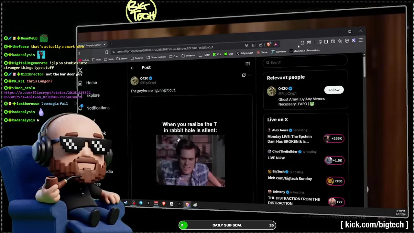The width and height of the screenshot is (414, 233).
Task: Click the X Search field
Action: (x=305, y=62)
